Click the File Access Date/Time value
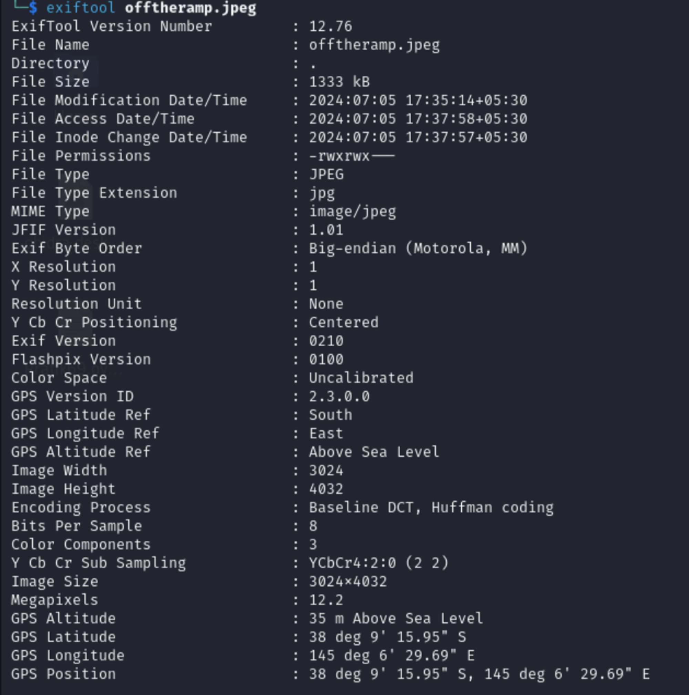Screen dimensions: 689x695 click(x=418, y=119)
